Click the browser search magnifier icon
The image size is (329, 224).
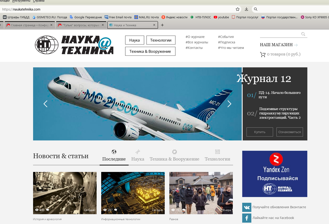(x=256, y=9)
